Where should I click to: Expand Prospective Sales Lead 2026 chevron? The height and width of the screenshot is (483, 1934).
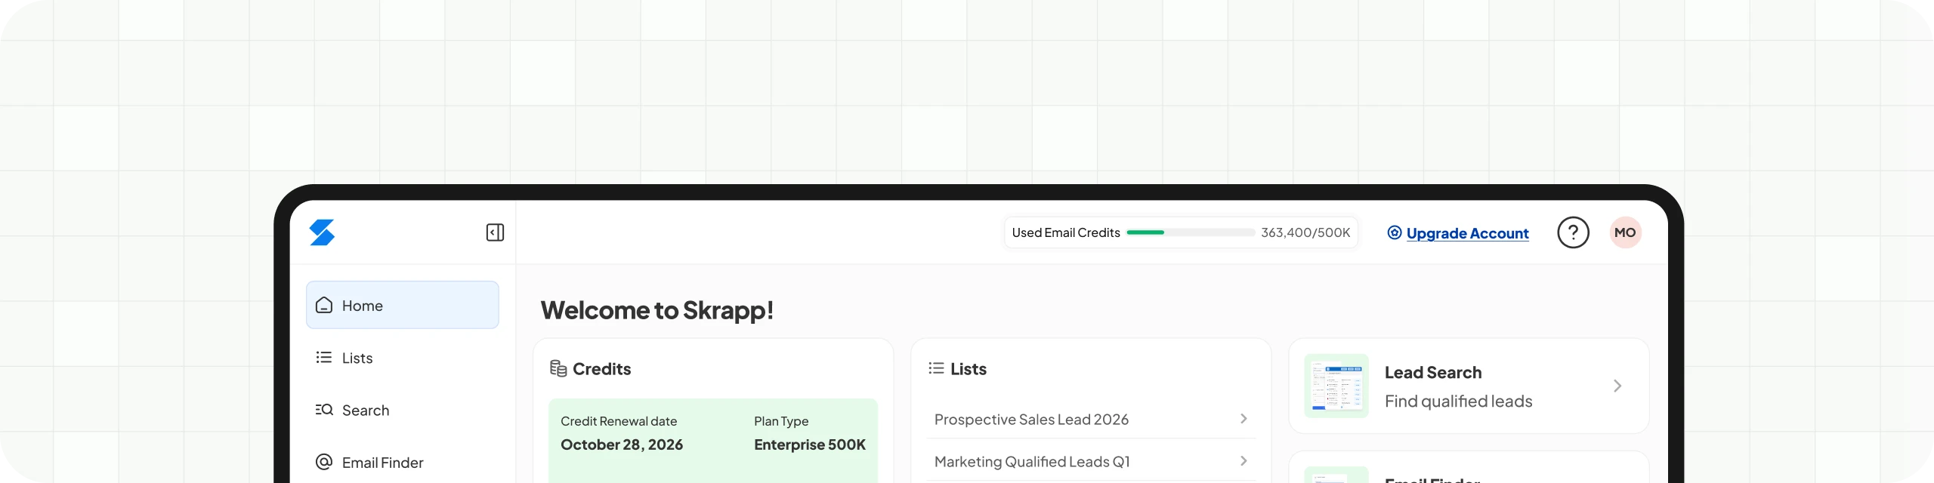coord(1244,419)
